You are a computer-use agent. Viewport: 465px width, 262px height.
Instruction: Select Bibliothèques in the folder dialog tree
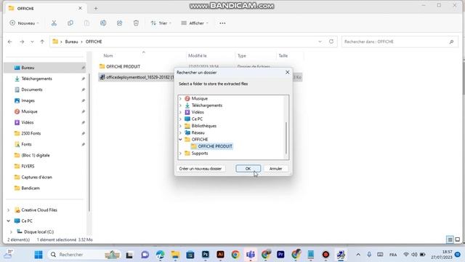(x=203, y=126)
